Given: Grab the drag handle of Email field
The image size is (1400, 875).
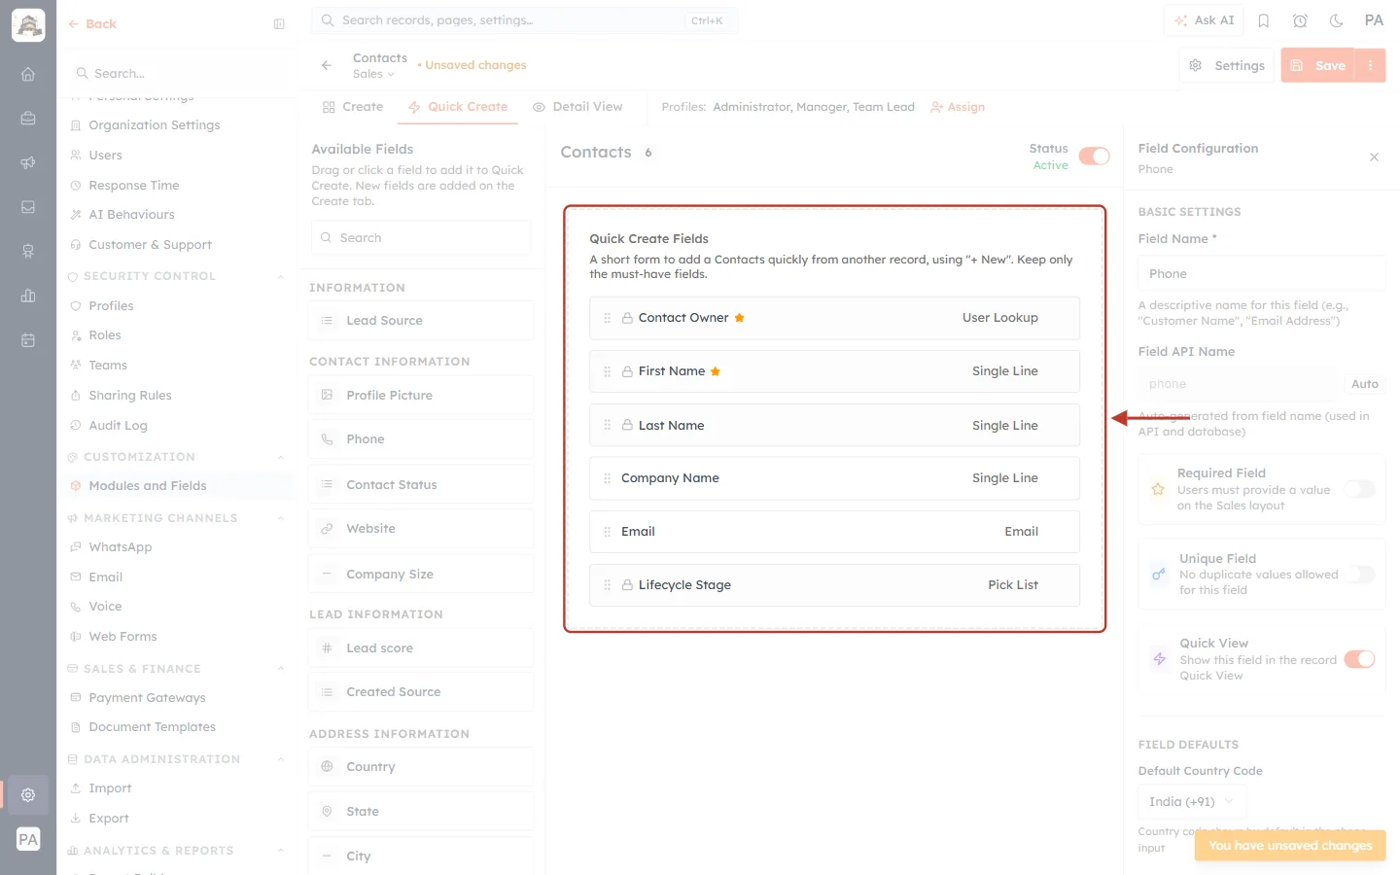Looking at the screenshot, I should [608, 532].
